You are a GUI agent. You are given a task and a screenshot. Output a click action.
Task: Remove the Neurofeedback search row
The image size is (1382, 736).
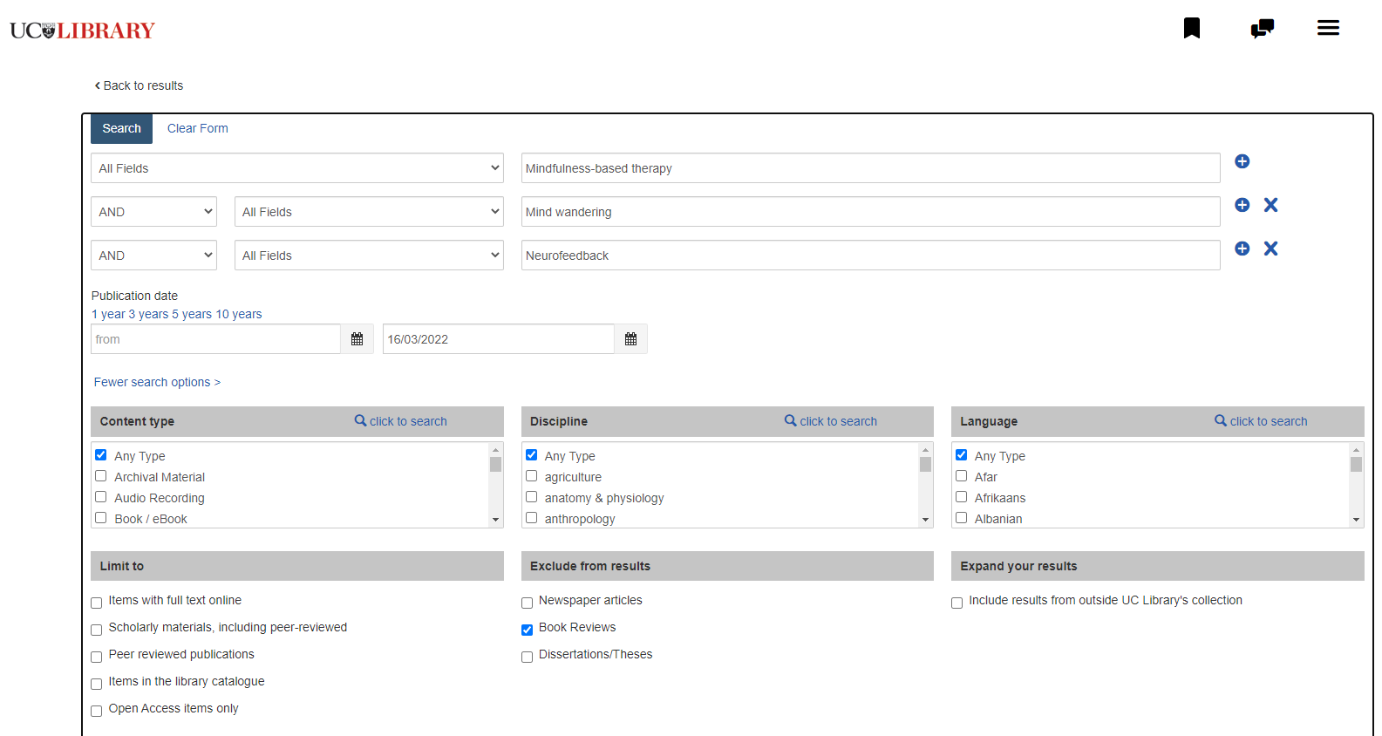coord(1270,249)
